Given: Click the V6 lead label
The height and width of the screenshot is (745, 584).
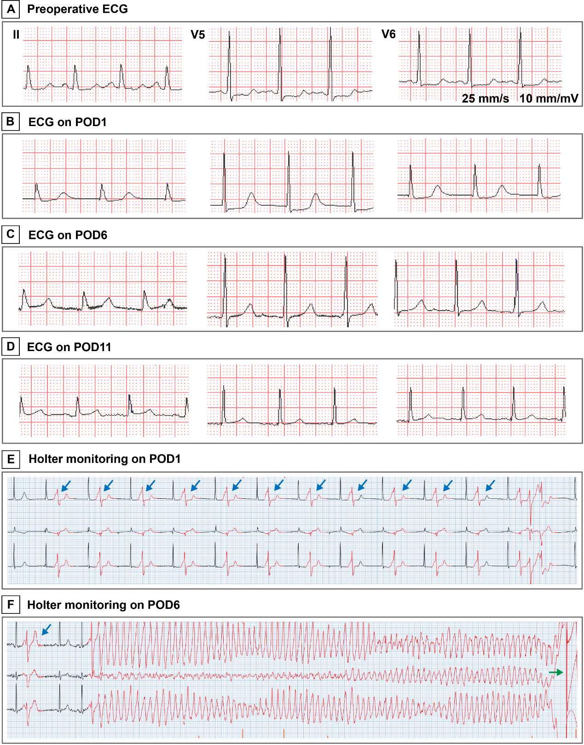Looking at the screenshot, I should coord(388,35).
